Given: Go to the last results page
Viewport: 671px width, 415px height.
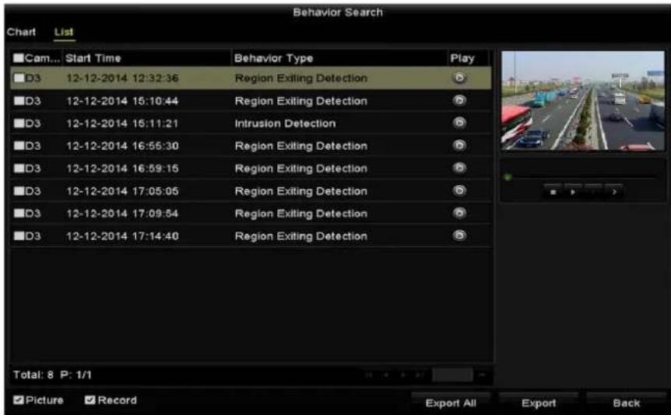Looking at the screenshot, I should (420, 375).
